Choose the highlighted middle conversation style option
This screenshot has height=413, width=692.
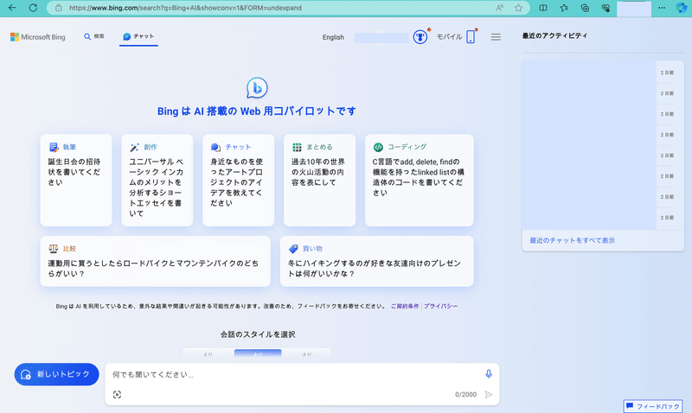point(258,353)
